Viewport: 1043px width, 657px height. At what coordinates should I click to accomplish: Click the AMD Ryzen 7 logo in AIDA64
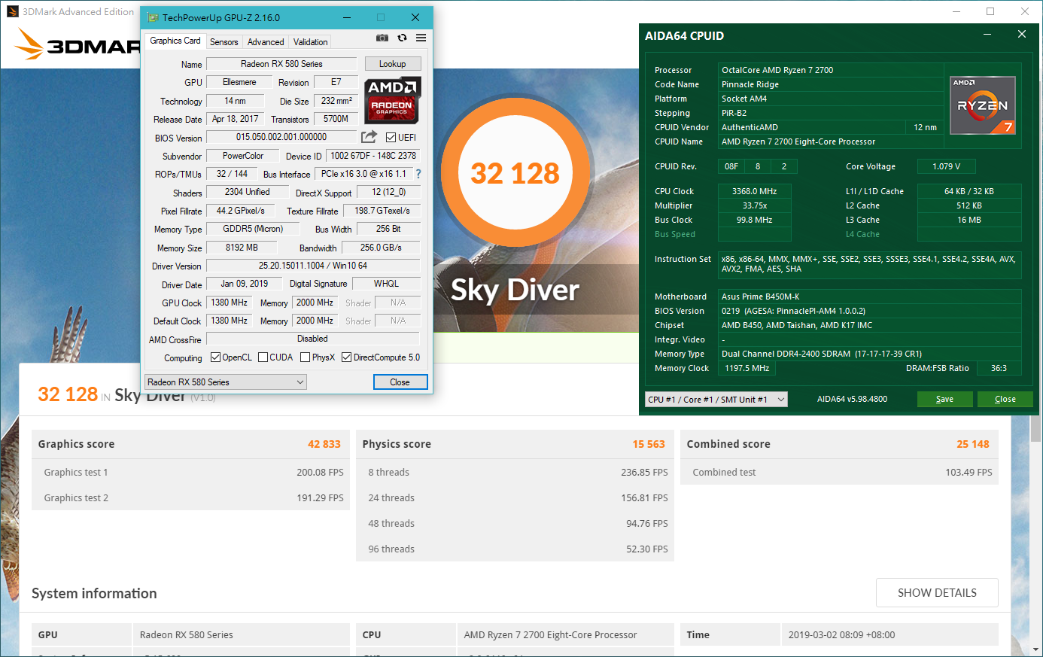983,105
